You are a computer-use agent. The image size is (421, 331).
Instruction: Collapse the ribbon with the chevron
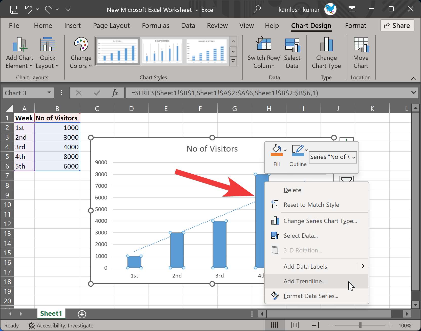tap(414, 78)
